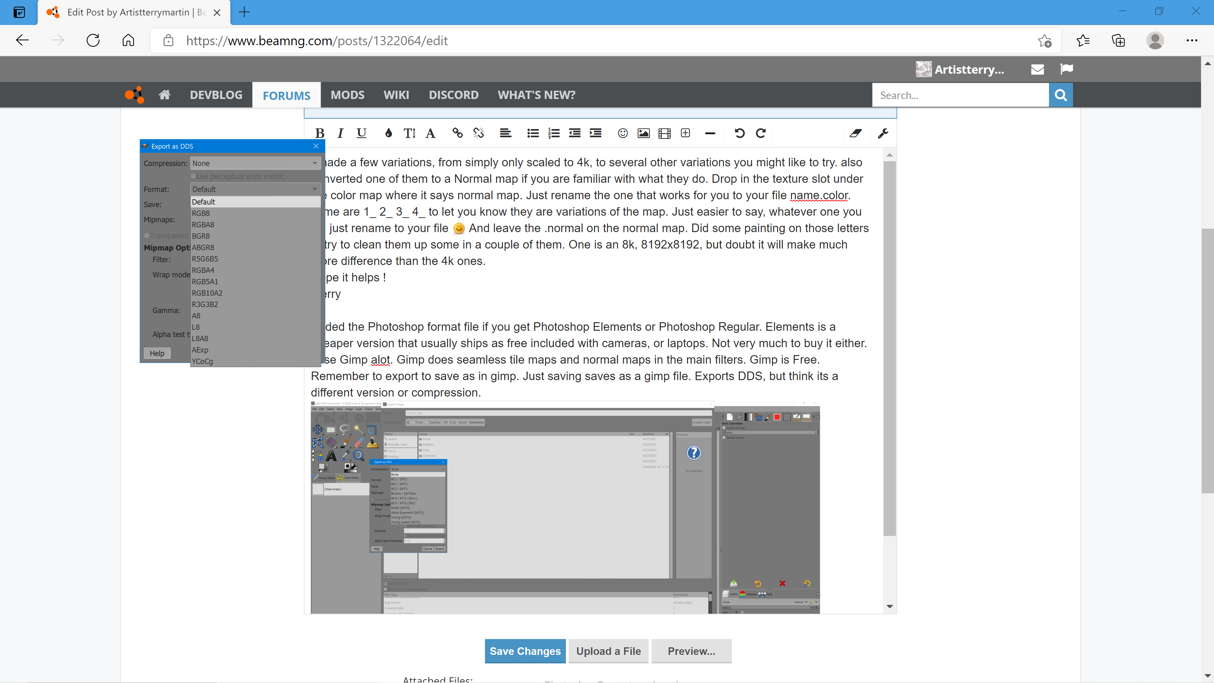Screen dimensions: 1214x683
Task: Remove link with unlink icon
Action: (478, 133)
